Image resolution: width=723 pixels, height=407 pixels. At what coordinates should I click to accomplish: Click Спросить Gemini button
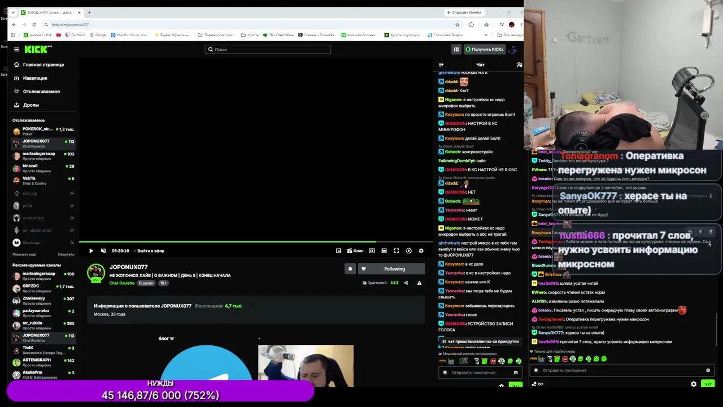click(464, 12)
